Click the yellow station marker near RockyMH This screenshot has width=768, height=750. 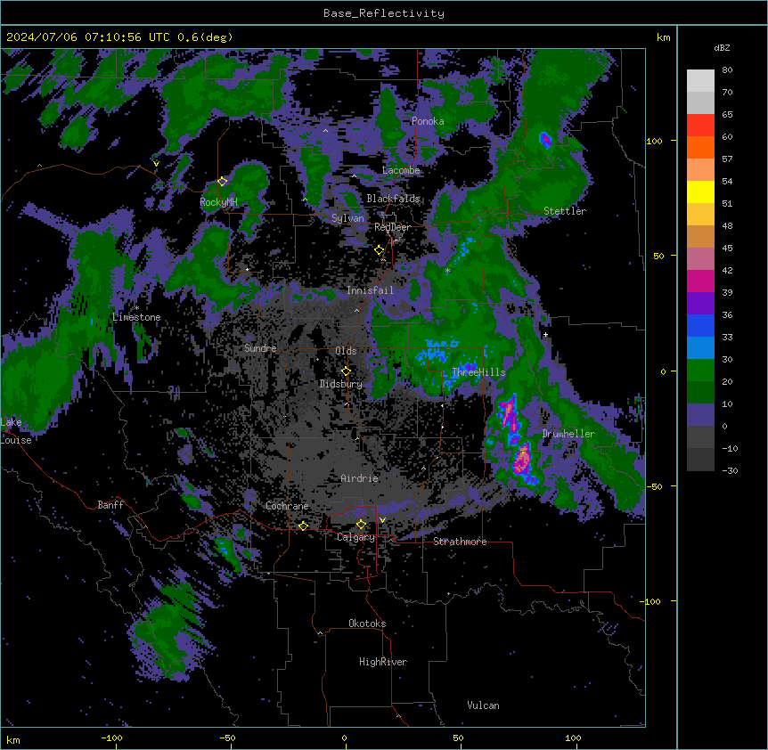coord(222,182)
